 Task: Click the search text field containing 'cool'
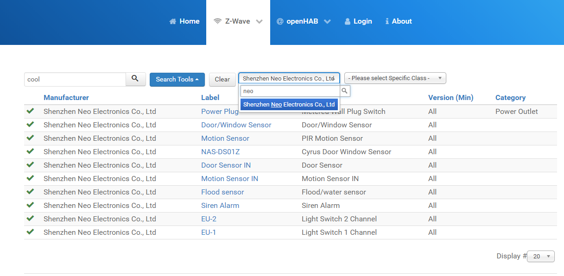pyautogui.click(x=75, y=79)
